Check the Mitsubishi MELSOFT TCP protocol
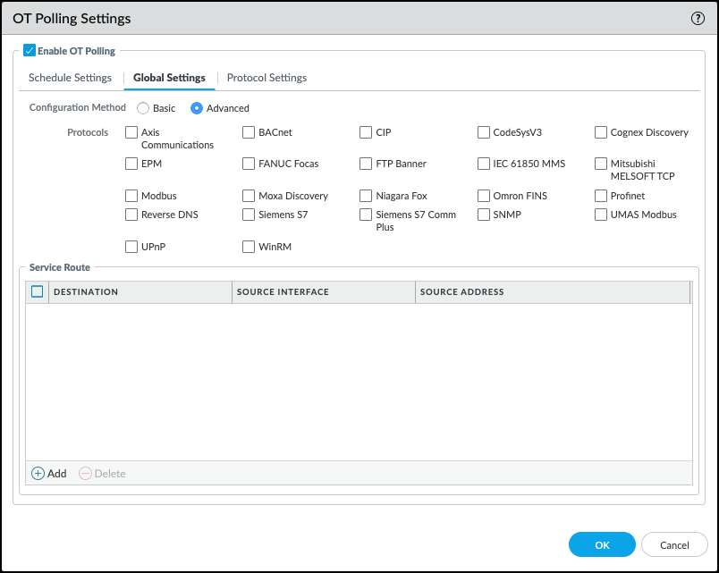Image resolution: width=719 pixels, height=573 pixels. [x=601, y=164]
